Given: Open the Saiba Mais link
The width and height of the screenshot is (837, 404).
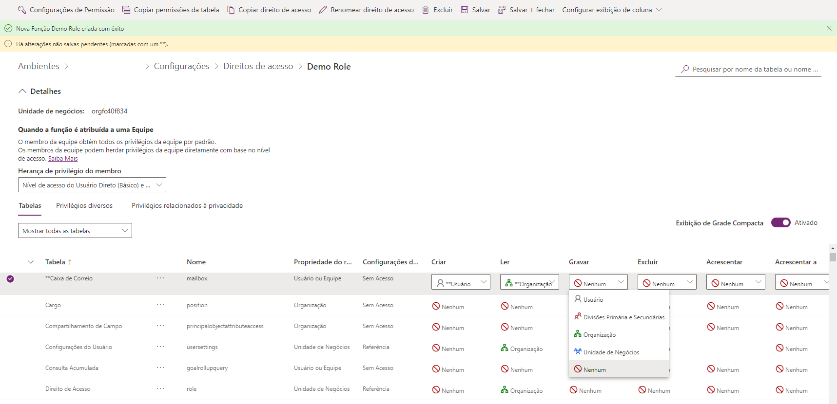Looking at the screenshot, I should pyautogui.click(x=63, y=159).
